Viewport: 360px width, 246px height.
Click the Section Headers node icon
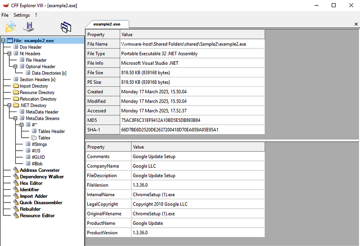(16, 79)
